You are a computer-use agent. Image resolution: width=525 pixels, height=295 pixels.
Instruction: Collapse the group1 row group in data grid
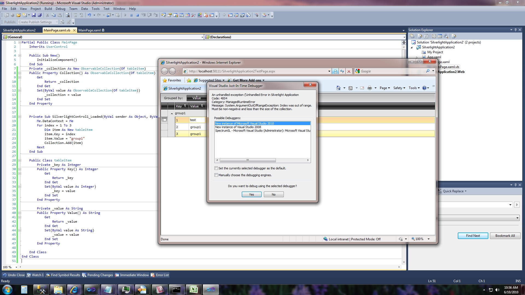[x=172, y=113]
